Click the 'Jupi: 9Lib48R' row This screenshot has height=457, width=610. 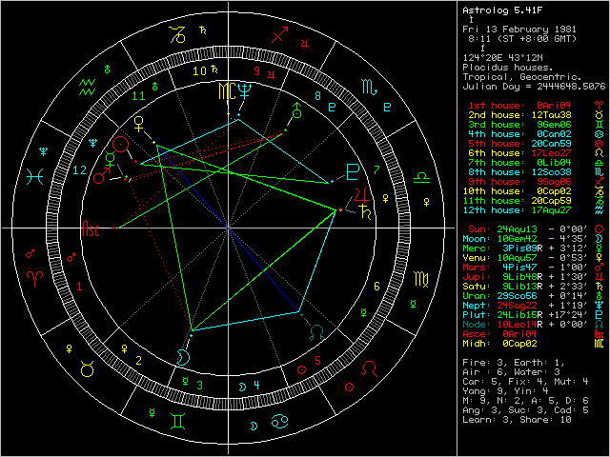point(534,277)
